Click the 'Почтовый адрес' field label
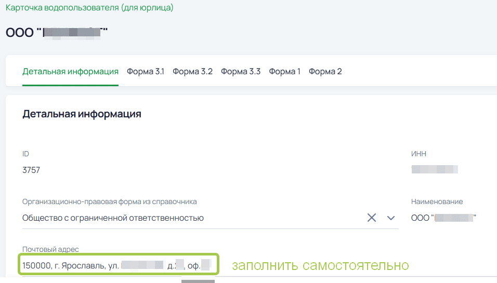 point(50,249)
